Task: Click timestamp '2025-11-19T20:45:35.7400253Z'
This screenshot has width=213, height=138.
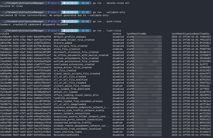Action: click(x=191, y=37)
